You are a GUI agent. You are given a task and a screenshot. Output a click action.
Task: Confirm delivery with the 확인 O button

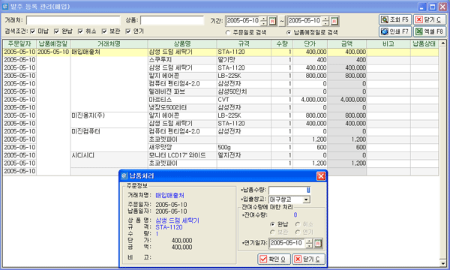274,259
